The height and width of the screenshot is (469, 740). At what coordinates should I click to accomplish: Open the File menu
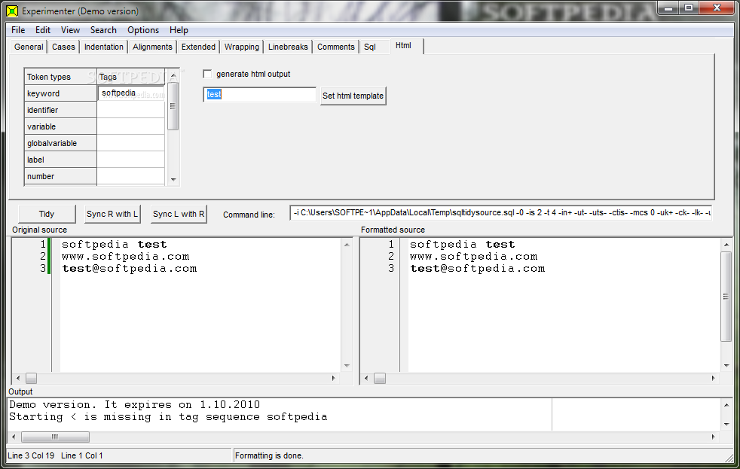tap(18, 29)
